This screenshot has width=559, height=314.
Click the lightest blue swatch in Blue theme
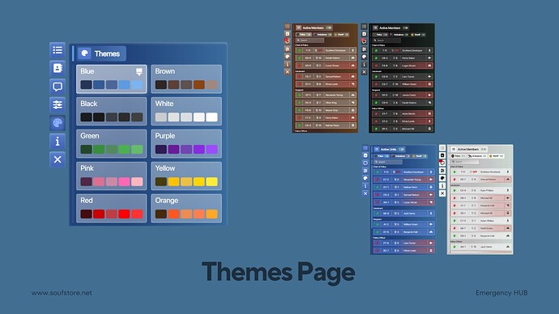(137, 85)
